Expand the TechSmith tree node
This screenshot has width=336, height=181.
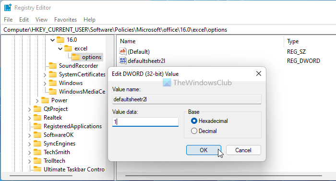[x=29, y=153]
